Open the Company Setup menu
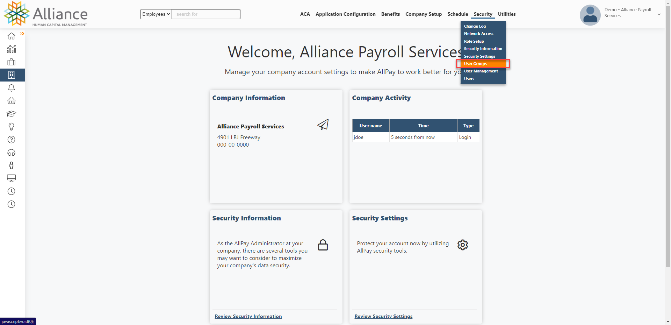 coord(424,14)
